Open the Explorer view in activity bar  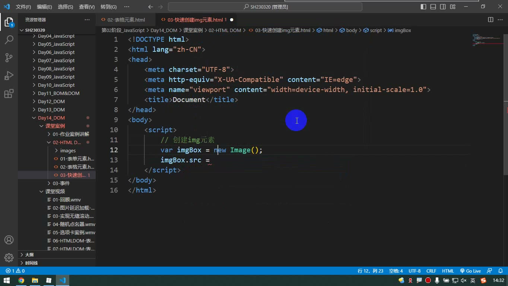point(9,22)
